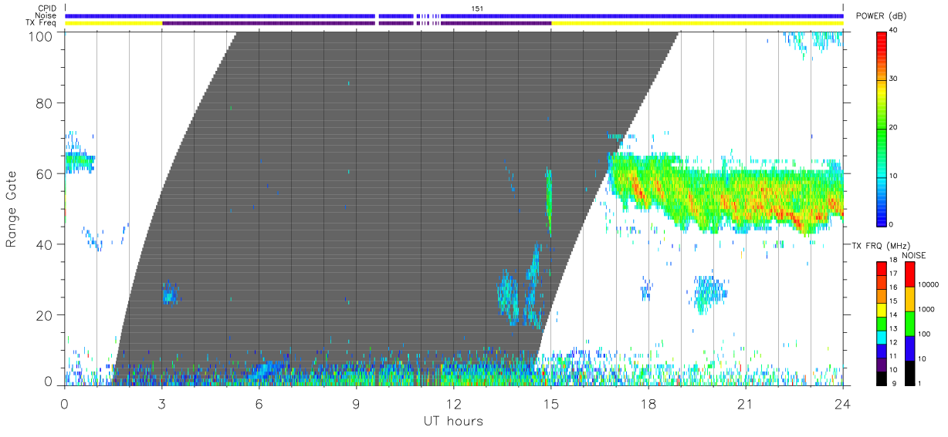The width and height of the screenshot is (948, 437).
Task: Pick the green swatch of NOISE scale
Action: click(909, 322)
